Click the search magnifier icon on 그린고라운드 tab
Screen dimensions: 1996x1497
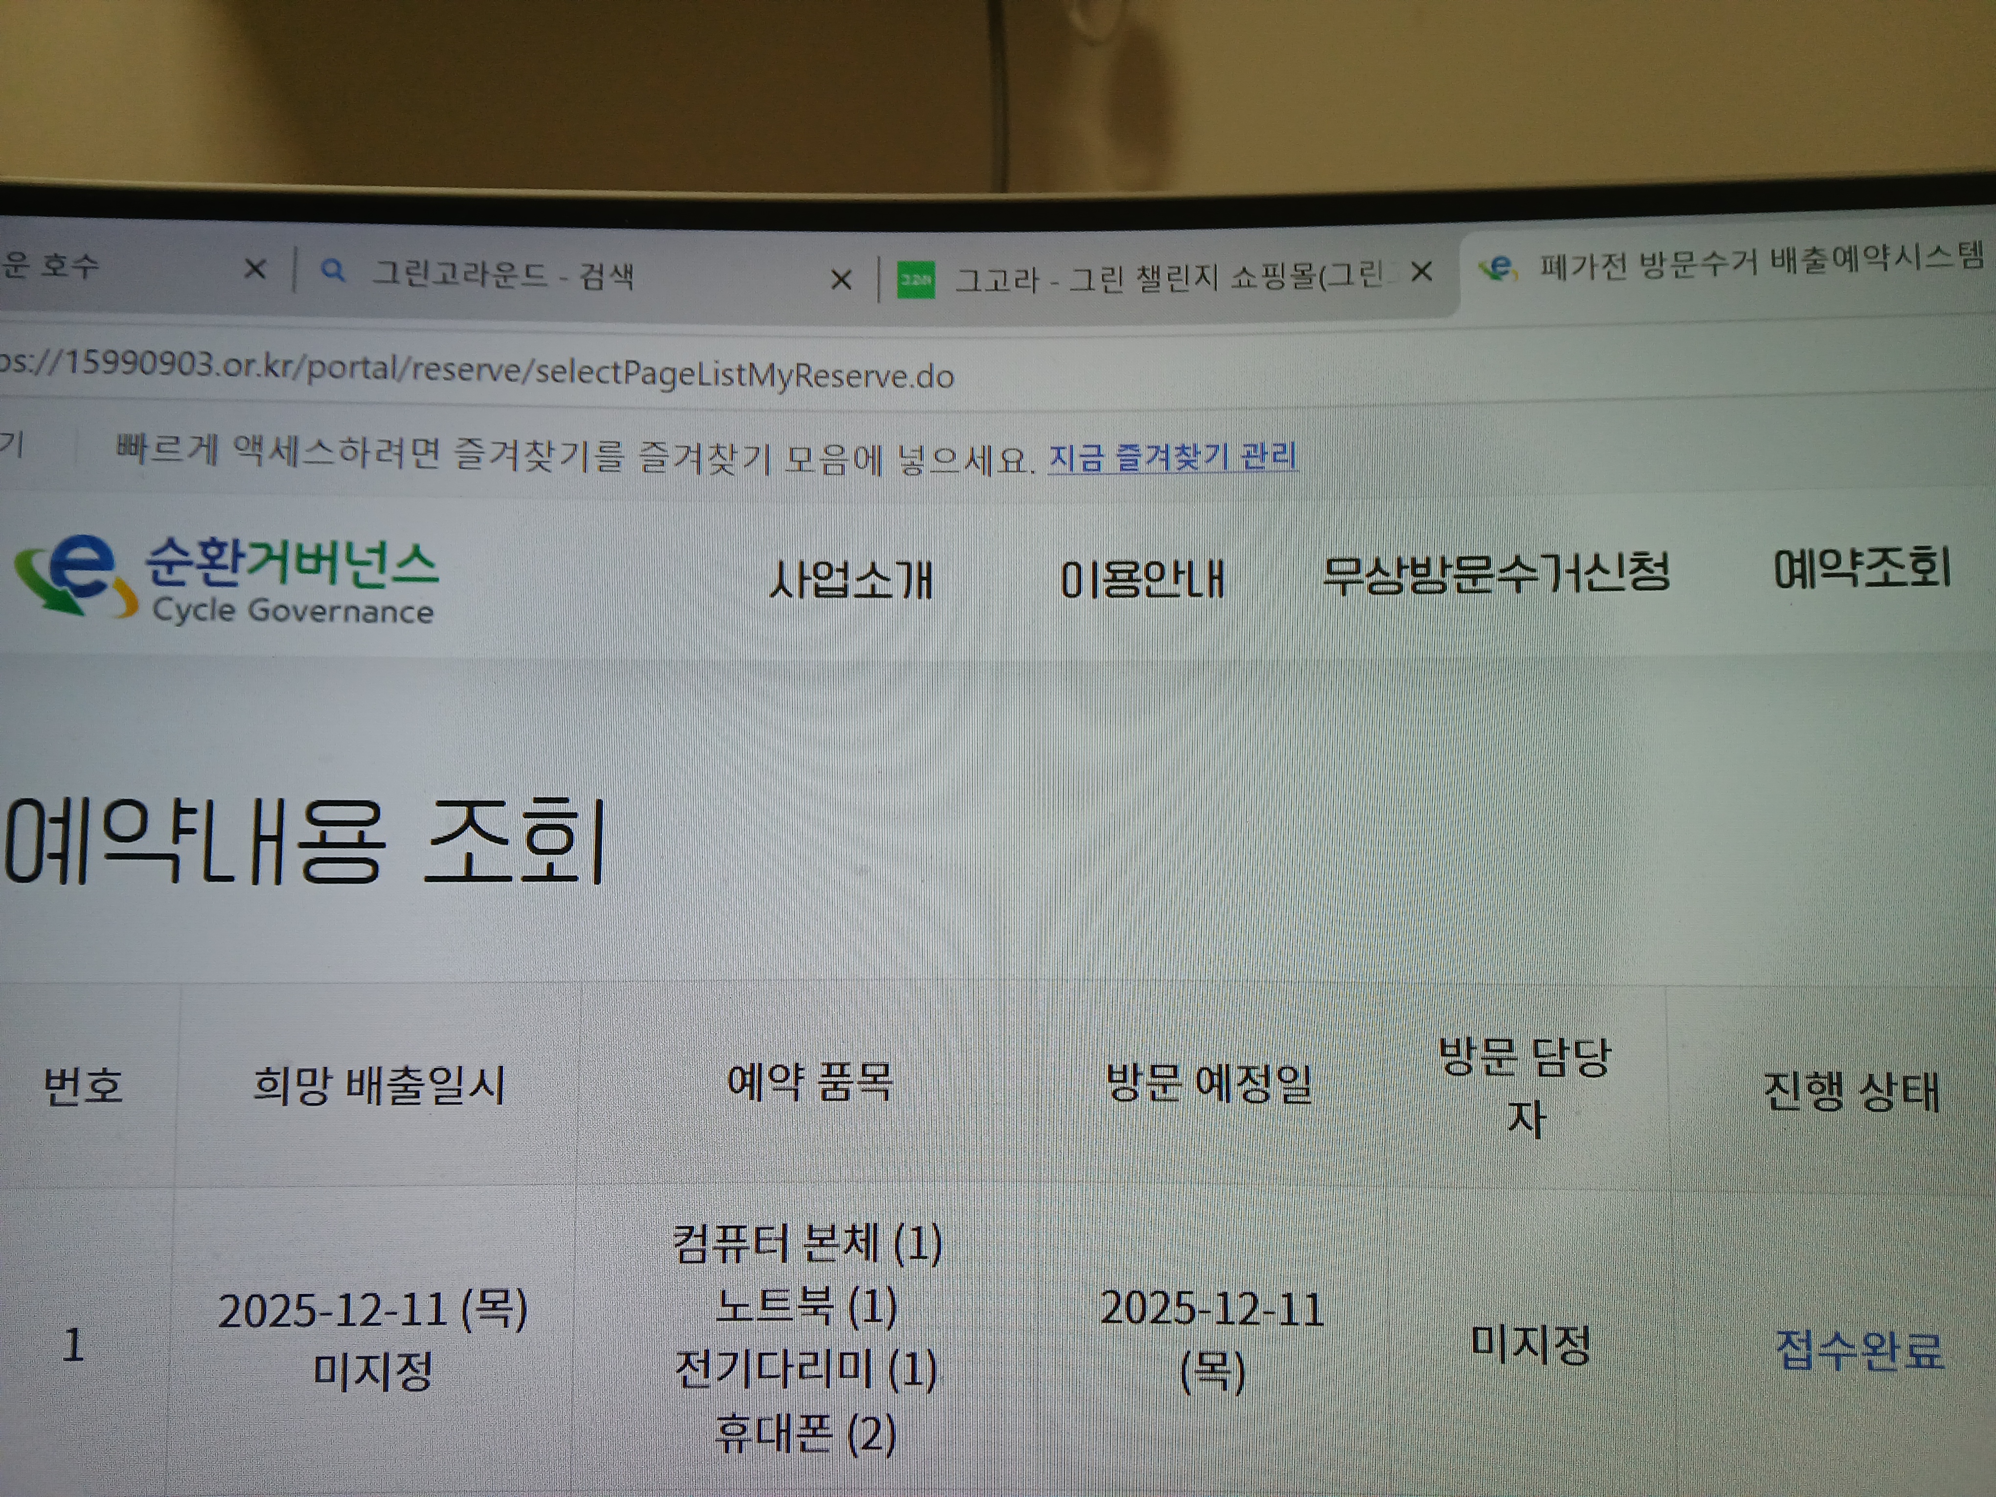(x=333, y=270)
